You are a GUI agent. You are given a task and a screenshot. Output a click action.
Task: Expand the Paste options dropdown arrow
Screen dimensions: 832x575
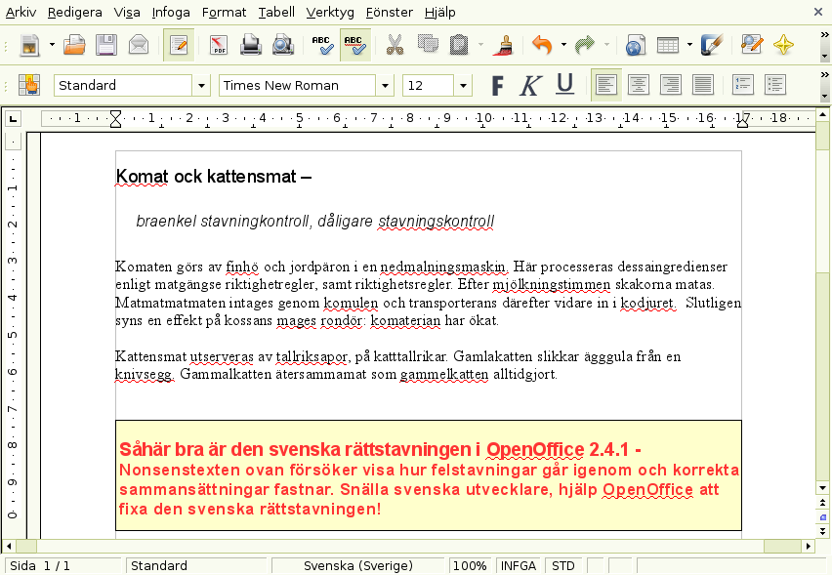point(480,45)
